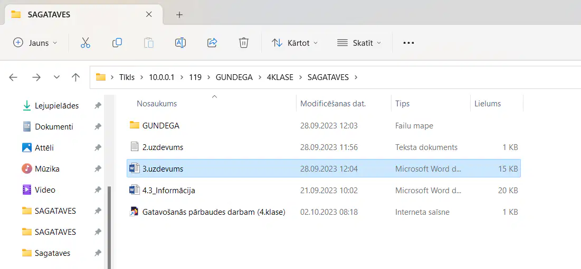Image resolution: width=581 pixels, height=269 pixels.
Task: Click pin icon next to Video
Action: [x=98, y=190]
